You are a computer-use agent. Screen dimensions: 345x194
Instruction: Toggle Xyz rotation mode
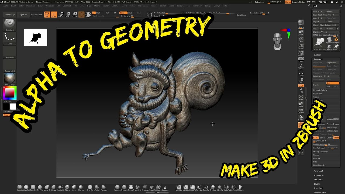tap(301, 86)
